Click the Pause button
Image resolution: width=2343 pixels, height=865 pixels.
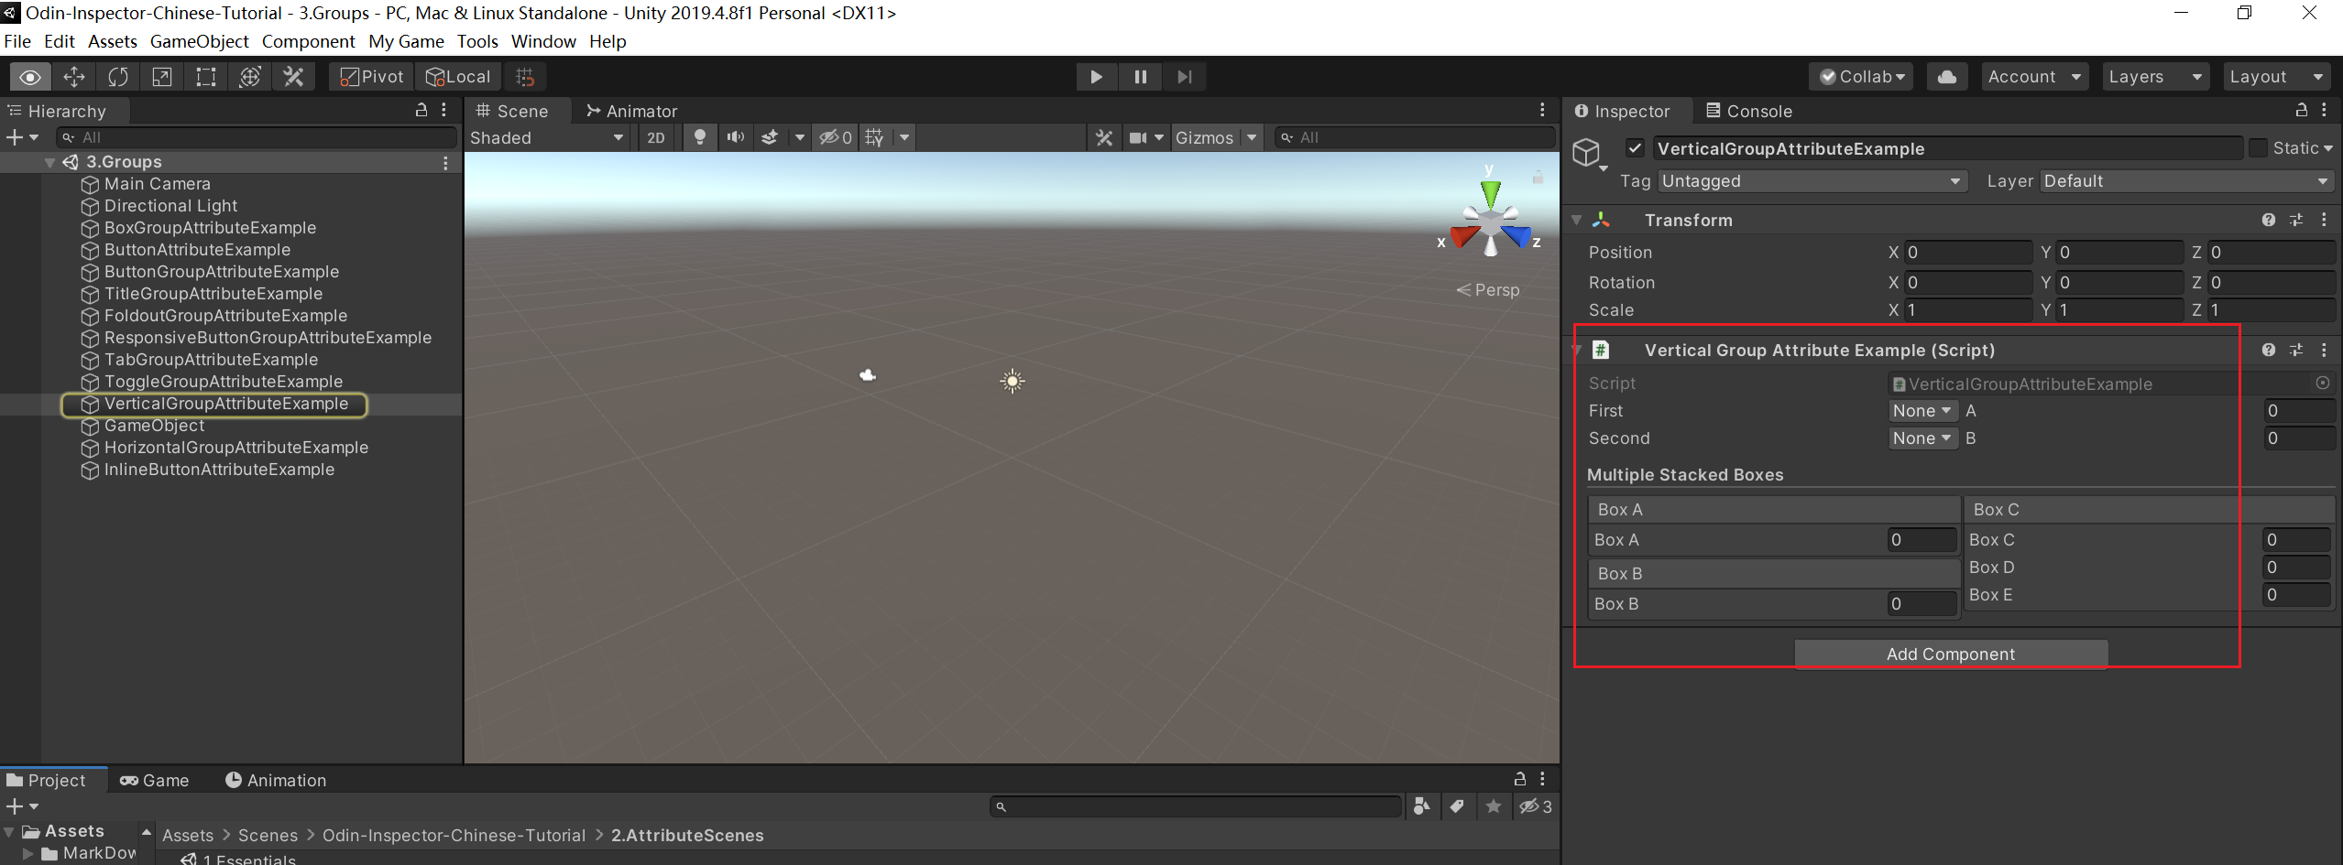tap(1140, 77)
